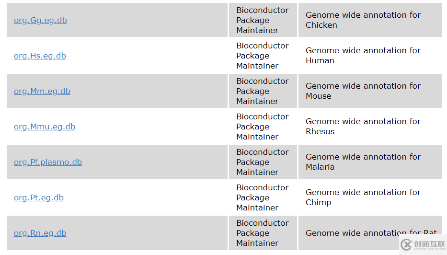Screen dimensions: 447x255
Task: Click the 'Genome wide annotation for Mouse' description
Action: pos(363,91)
